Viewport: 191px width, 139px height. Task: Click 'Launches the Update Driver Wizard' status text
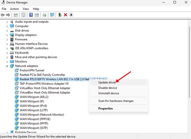(x=38, y=136)
